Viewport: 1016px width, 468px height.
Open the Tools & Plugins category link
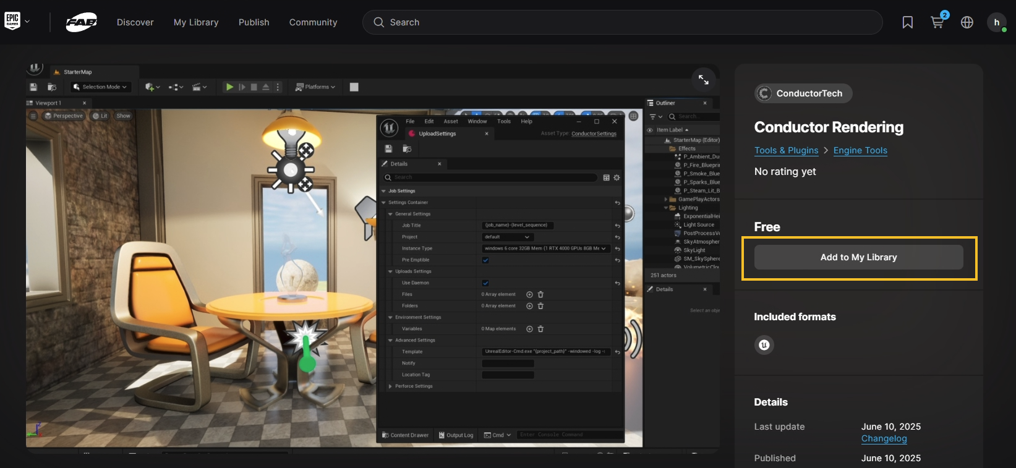(x=786, y=150)
